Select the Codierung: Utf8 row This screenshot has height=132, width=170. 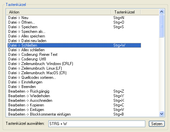(74, 59)
